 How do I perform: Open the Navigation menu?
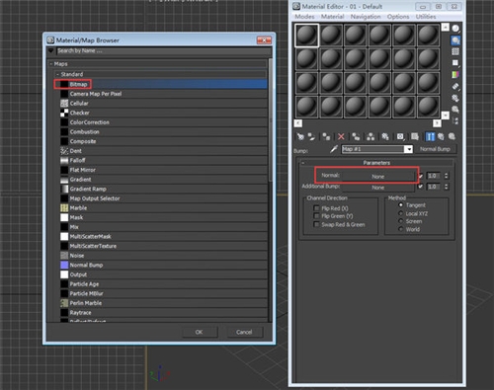point(366,17)
